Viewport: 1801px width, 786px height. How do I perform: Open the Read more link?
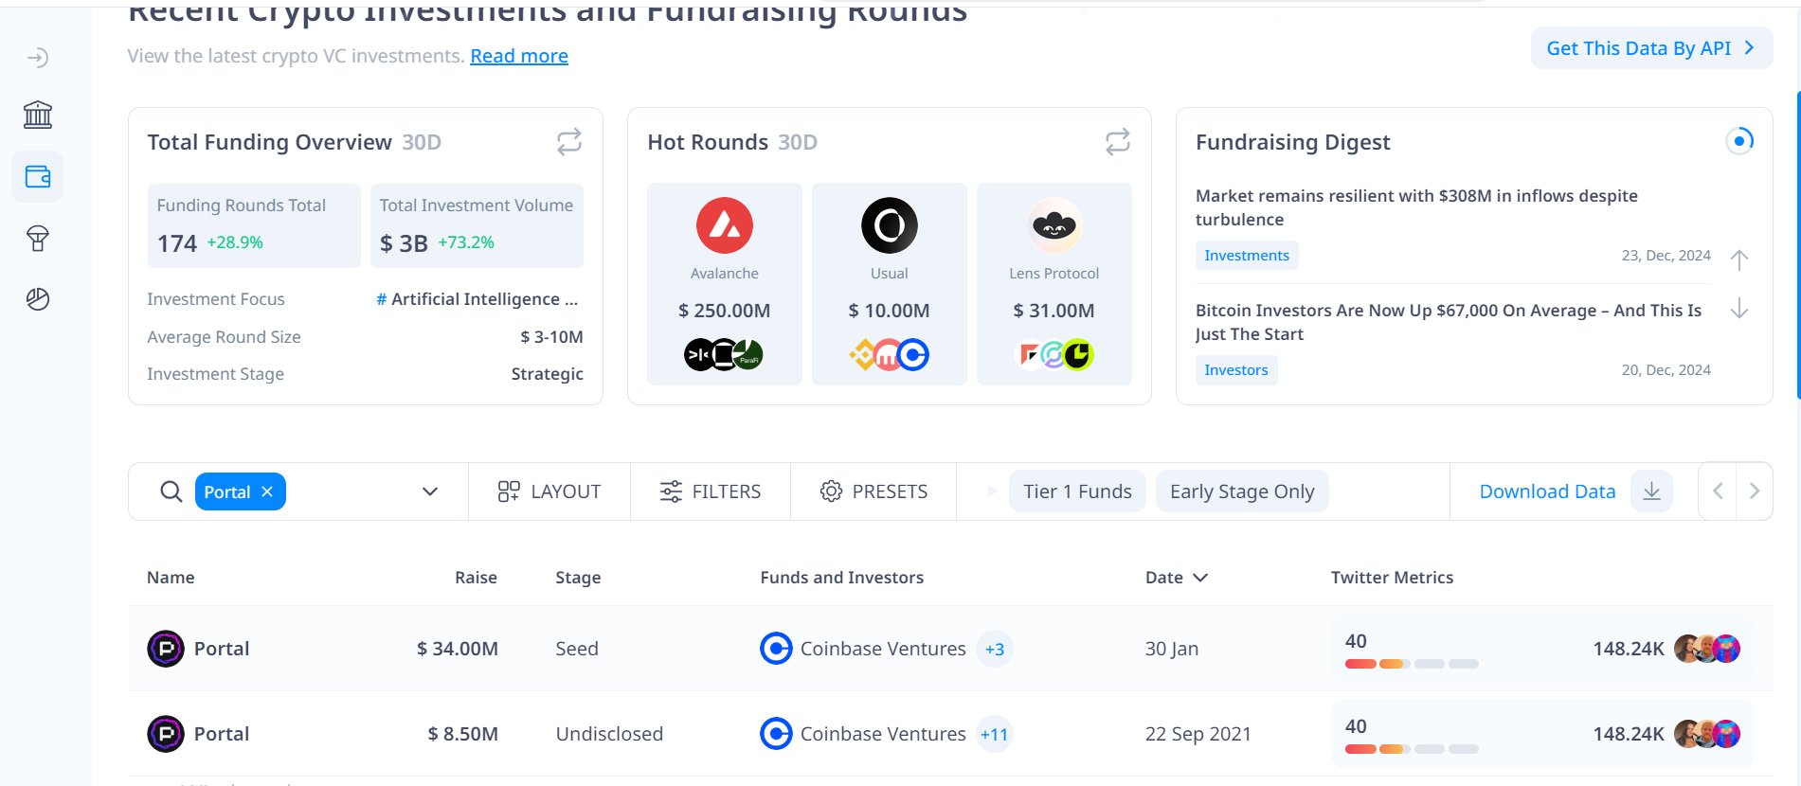tap(519, 56)
